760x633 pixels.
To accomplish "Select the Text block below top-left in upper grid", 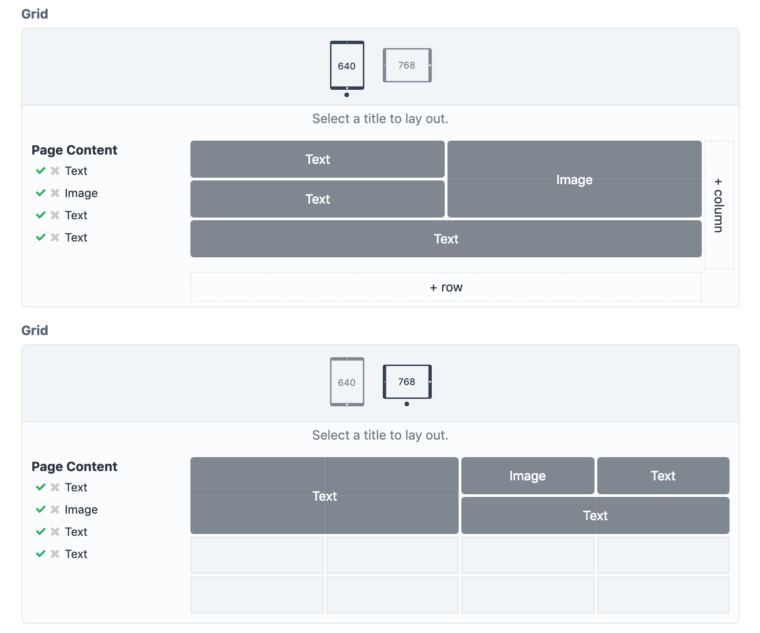I will (318, 199).
